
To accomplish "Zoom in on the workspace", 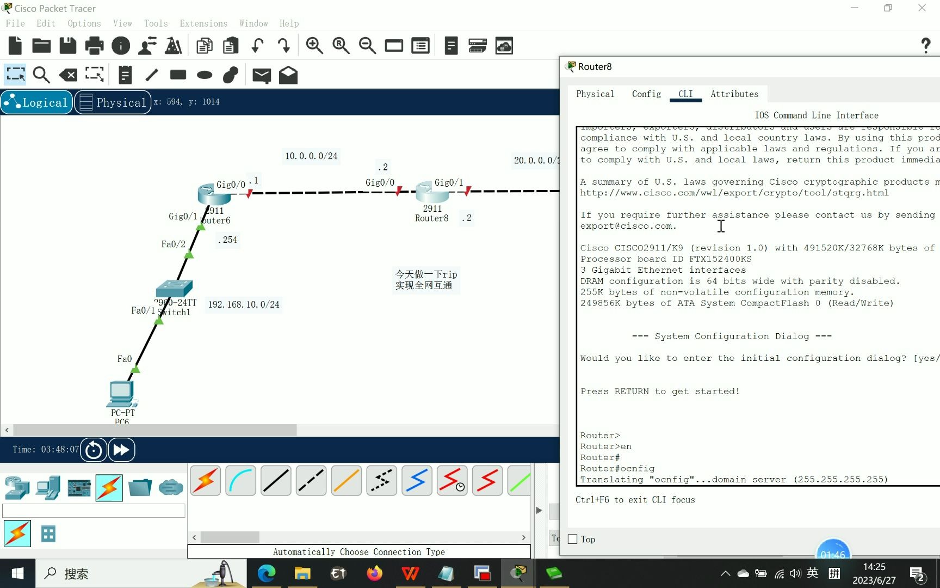I will click(x=314, y=46).
